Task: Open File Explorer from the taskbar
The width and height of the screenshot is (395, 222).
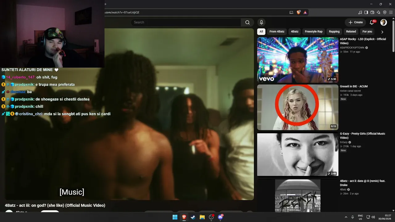Action: (202, 217)
